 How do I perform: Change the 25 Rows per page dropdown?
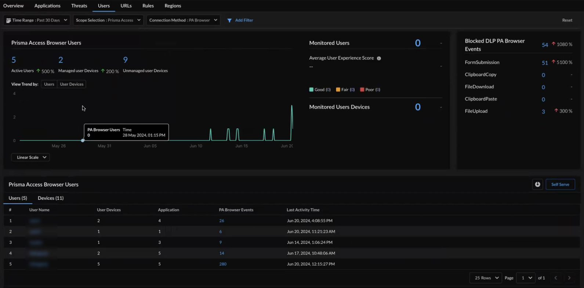[486, 278]
